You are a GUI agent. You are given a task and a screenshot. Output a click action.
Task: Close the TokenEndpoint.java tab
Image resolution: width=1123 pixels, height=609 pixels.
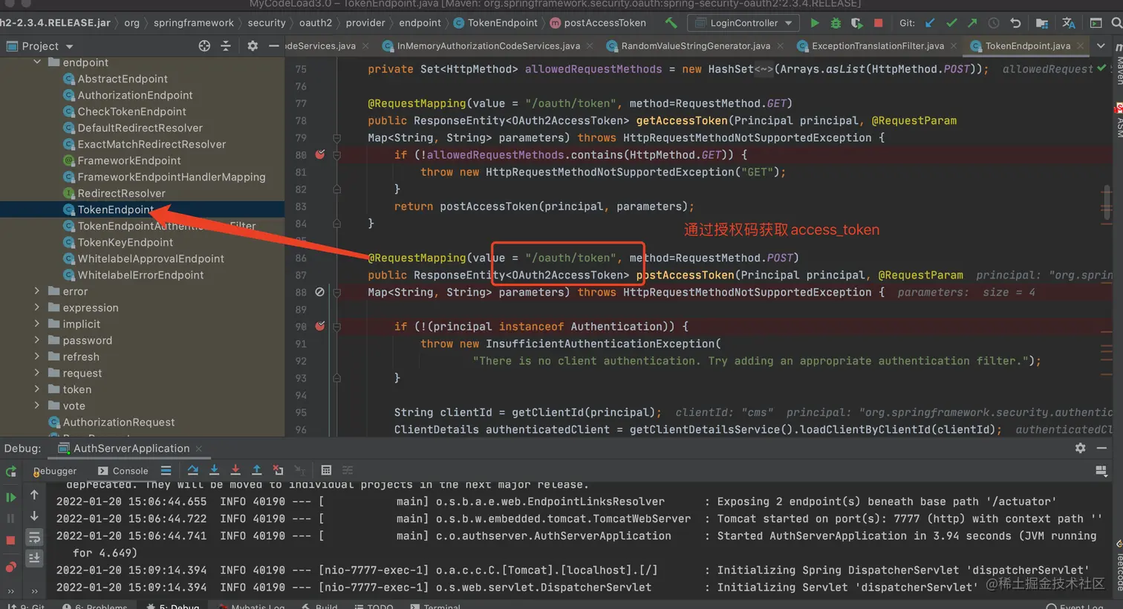pos(1080,46)
